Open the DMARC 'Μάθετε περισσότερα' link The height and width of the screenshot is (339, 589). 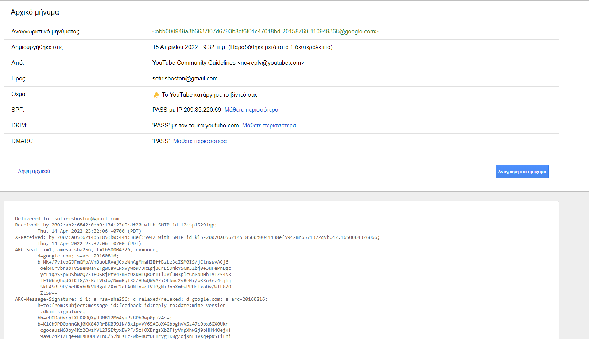coord(200,141)
